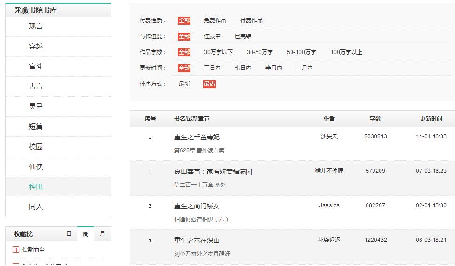Select 免费作品 payment filter
The image size is (455, 266).
(x=215, y=20)
